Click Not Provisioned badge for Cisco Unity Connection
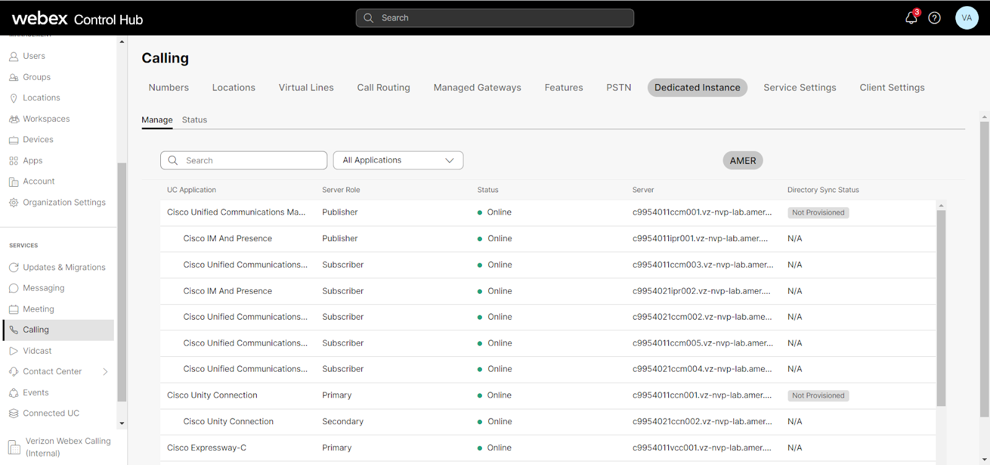Viewport: 990px width, 465px height. (818, 396)
